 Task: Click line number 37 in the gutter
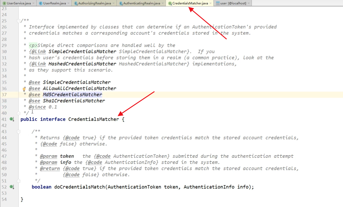tap(4, 95)
